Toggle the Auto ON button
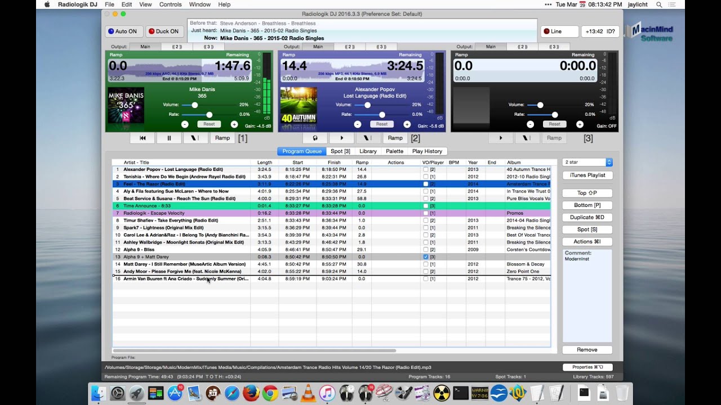Image resolution: width=721 pixels, height=405 pixels. tap(123, 31)
